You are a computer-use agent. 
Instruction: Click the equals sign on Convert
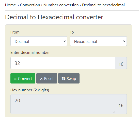coord(15,79)
